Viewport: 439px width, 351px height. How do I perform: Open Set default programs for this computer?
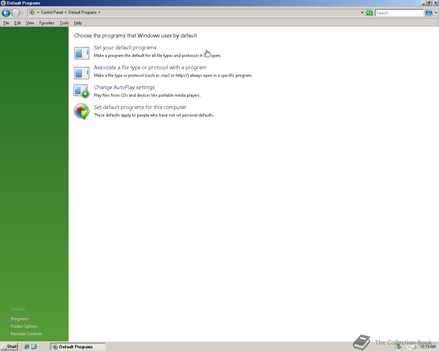pos(140,107)
